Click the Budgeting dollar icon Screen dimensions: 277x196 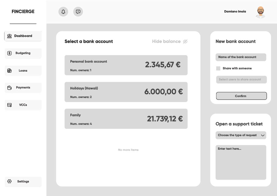tap(9, 53)
